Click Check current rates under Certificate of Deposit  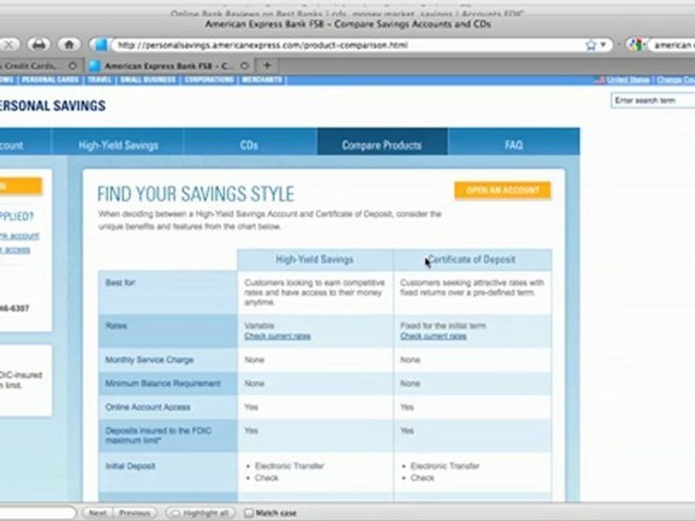click(x=434, y=336)
